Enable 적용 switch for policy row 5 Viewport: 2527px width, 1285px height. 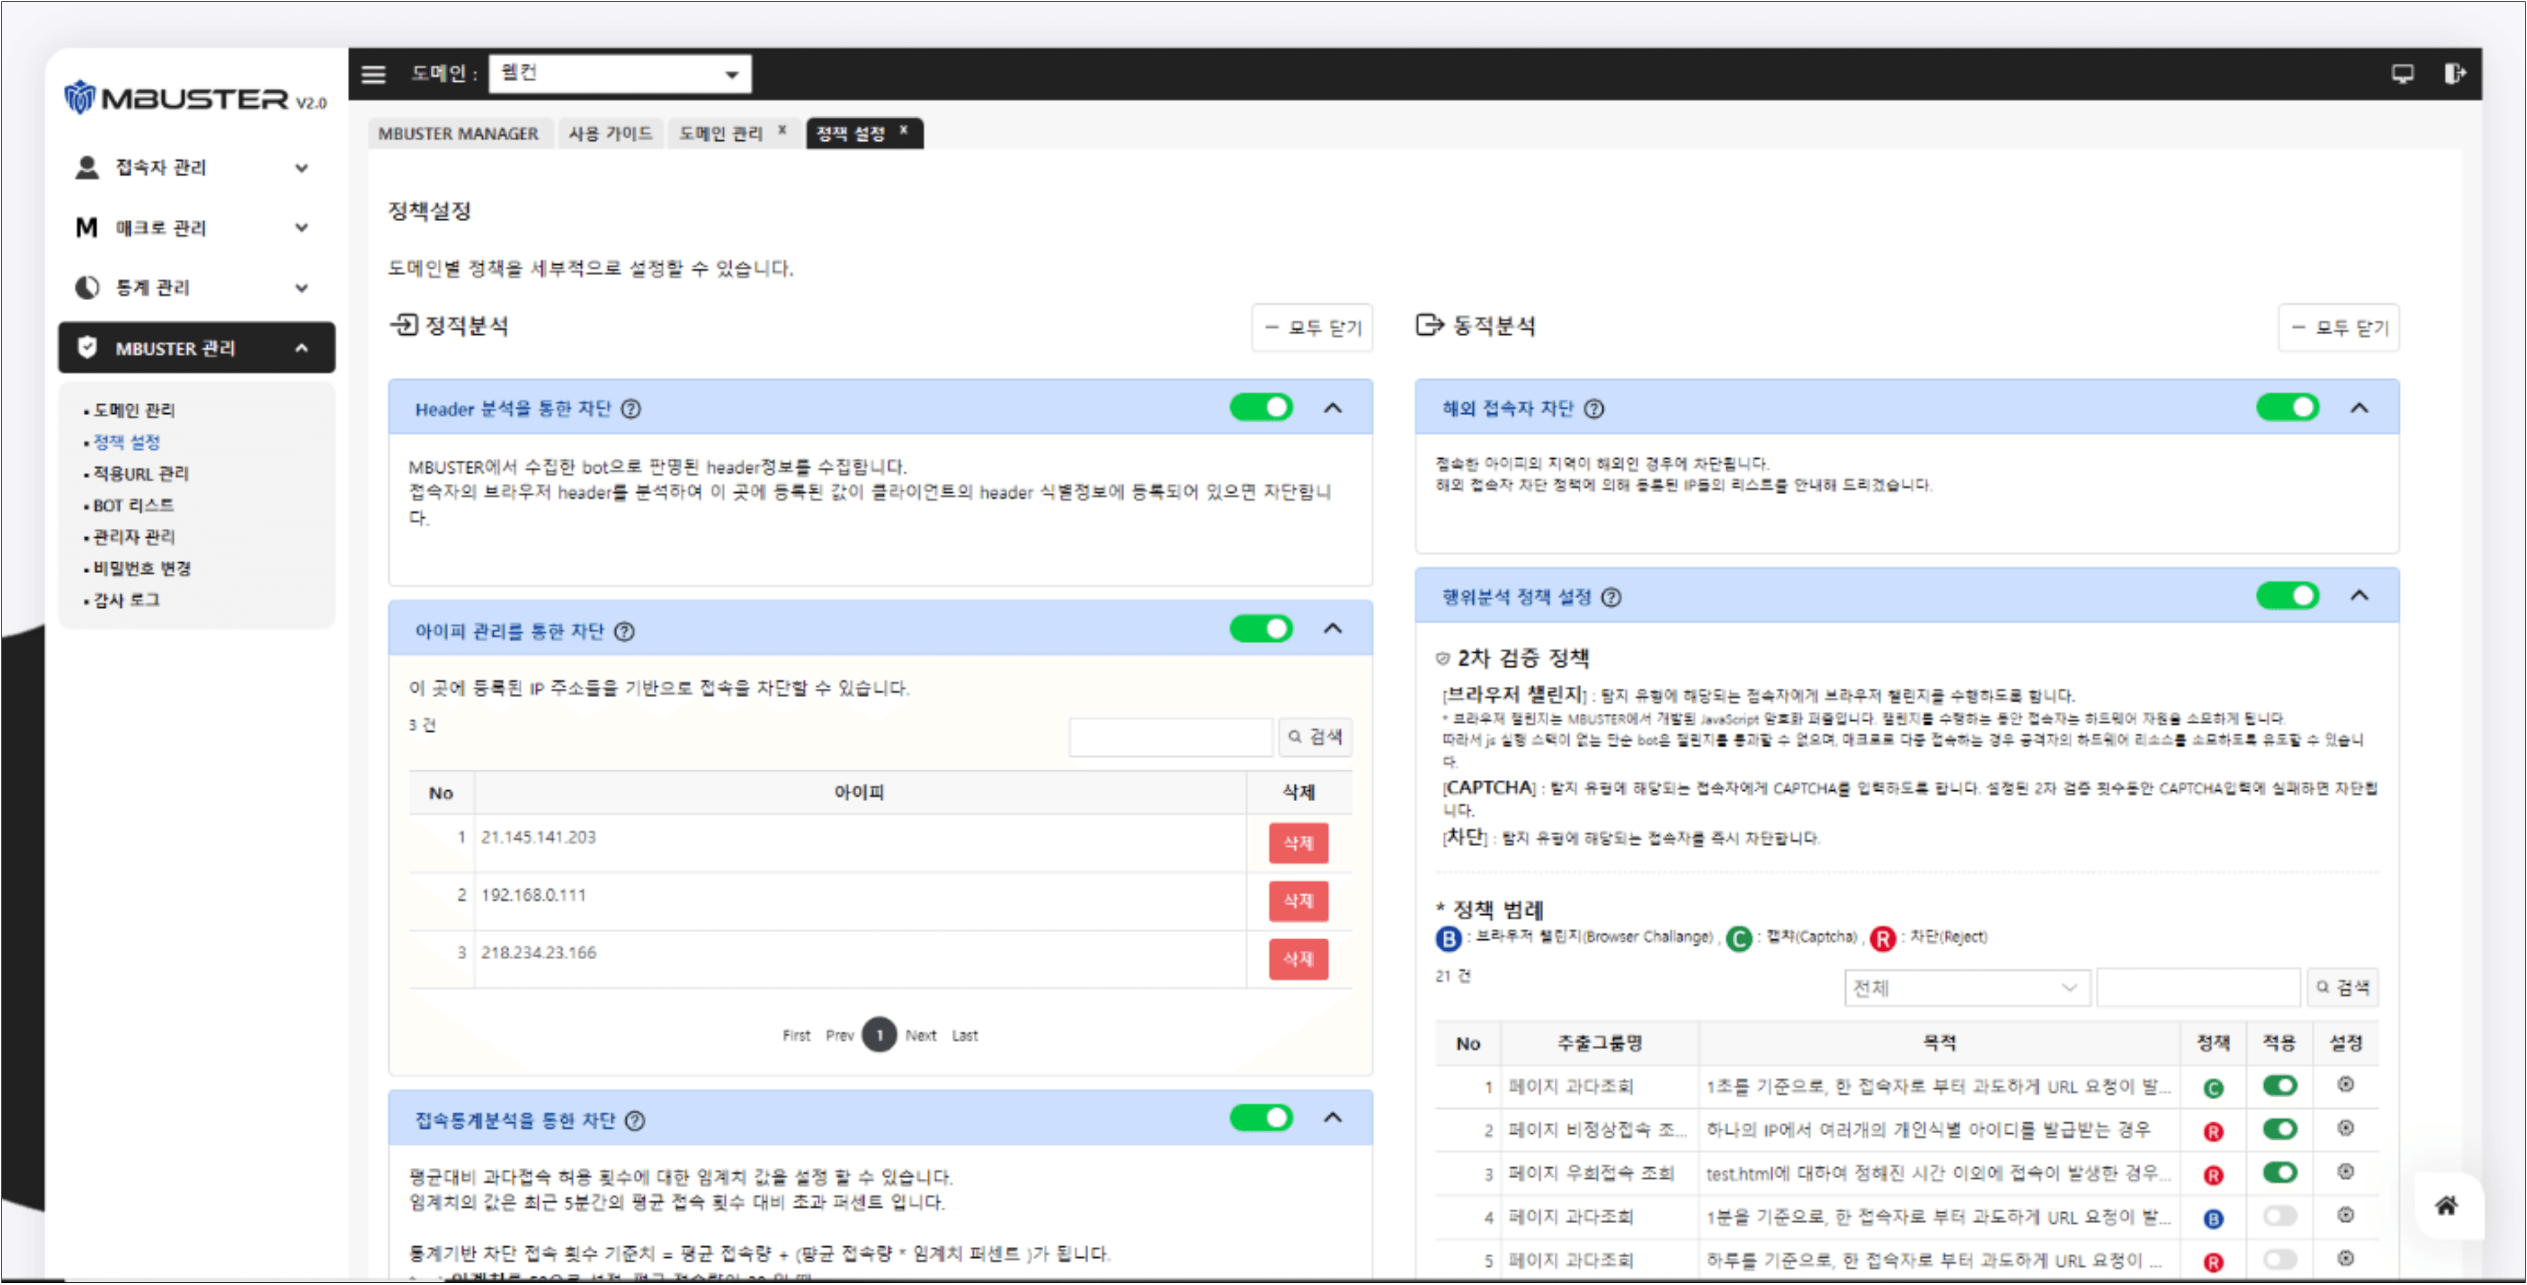tap(2280, 1258)
